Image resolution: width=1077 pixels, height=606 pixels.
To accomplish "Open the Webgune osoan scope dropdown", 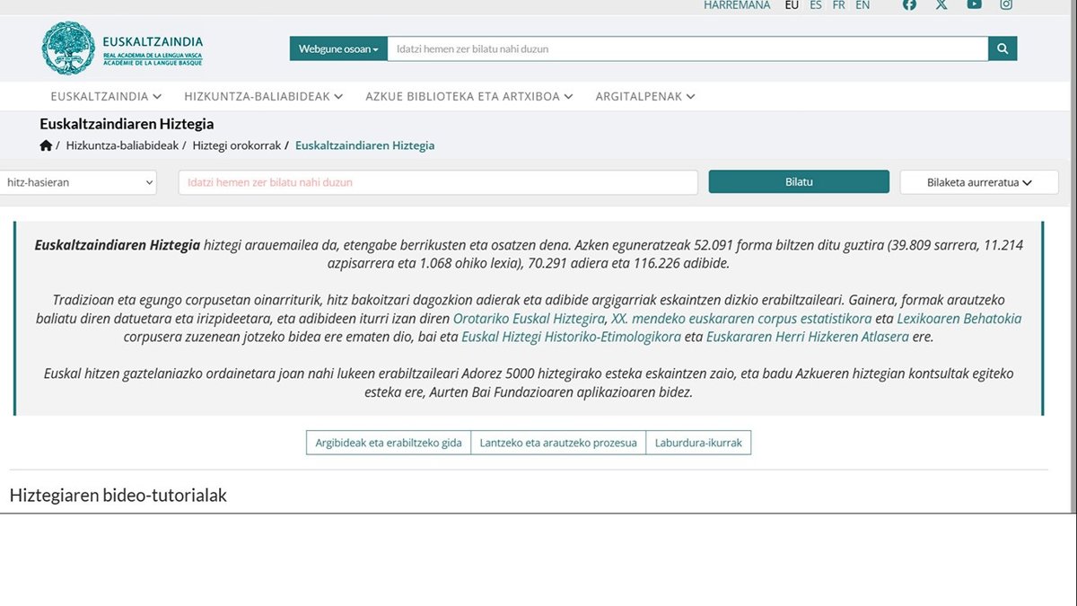I will point(337,48).
